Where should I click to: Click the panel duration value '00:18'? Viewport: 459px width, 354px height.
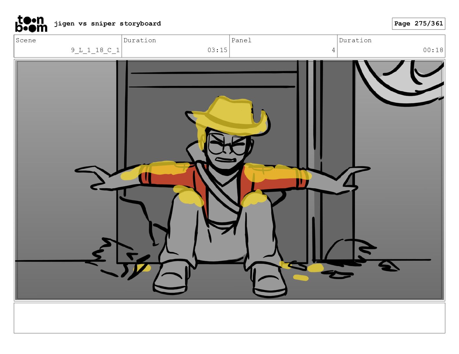tap(433, 50)
